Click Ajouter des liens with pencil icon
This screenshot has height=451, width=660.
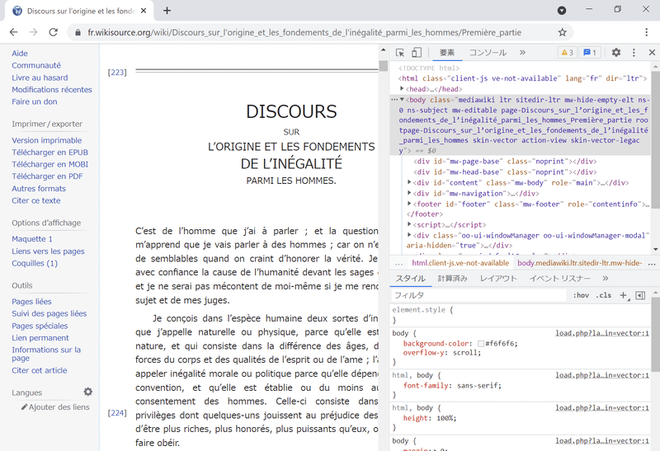click(55, 406)
